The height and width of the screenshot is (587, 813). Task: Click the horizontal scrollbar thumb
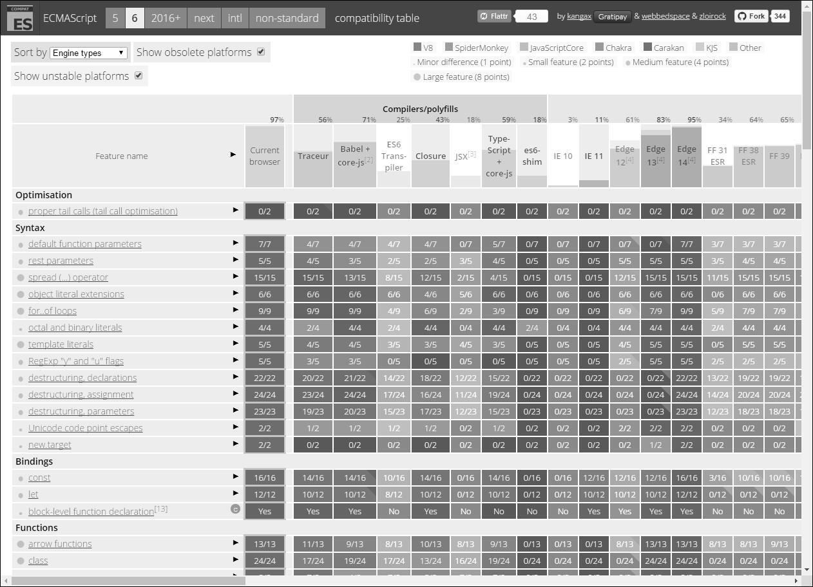(x=128, y=580)
